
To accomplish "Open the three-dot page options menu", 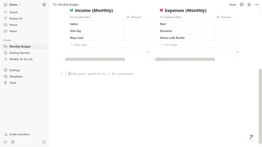I will point(256,5).
